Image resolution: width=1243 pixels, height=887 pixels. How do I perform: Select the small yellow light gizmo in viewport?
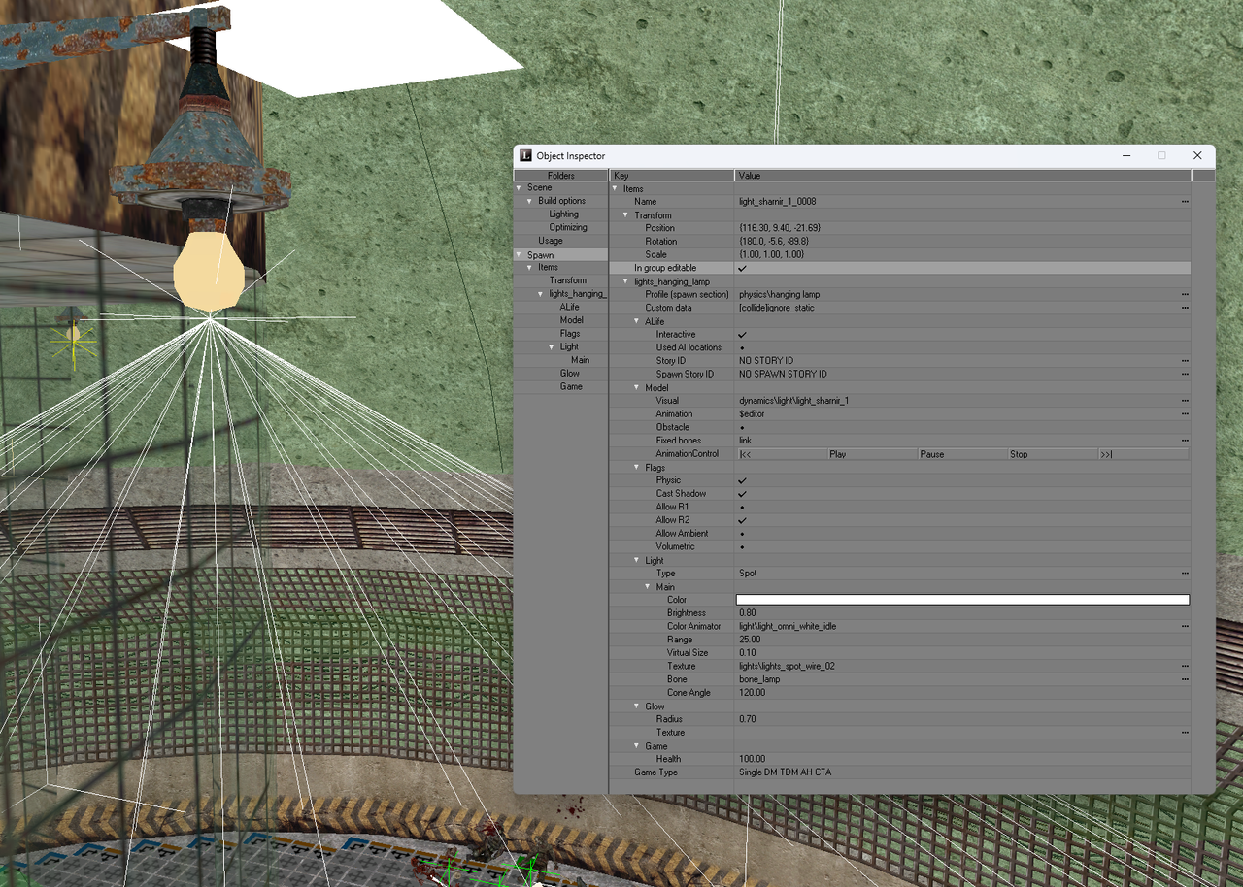tap(73, 336)
